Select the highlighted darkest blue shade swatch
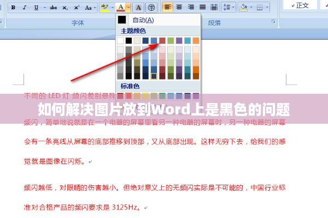Image resolution: width=328 pixels, height=218 pixels. click(154, 76)
